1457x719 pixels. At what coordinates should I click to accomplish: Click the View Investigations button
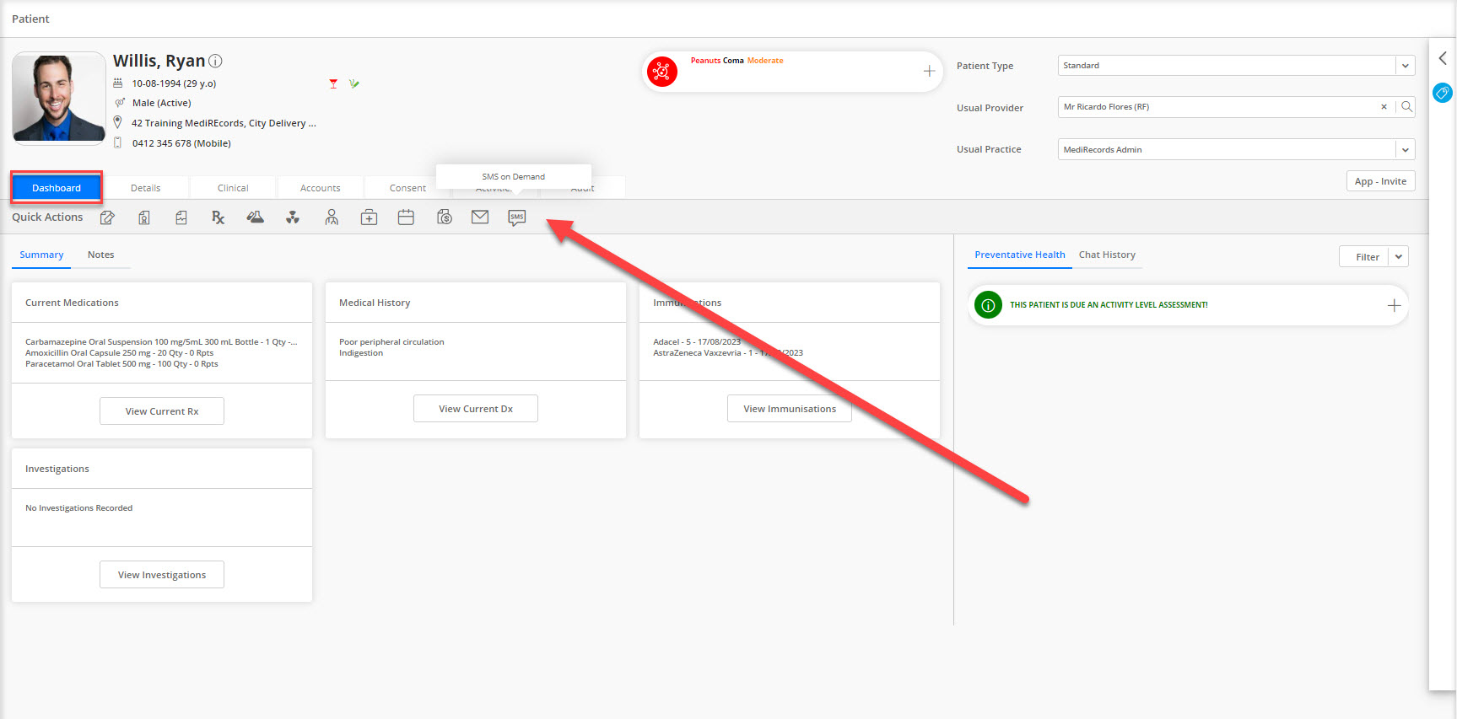coord(162,575)
